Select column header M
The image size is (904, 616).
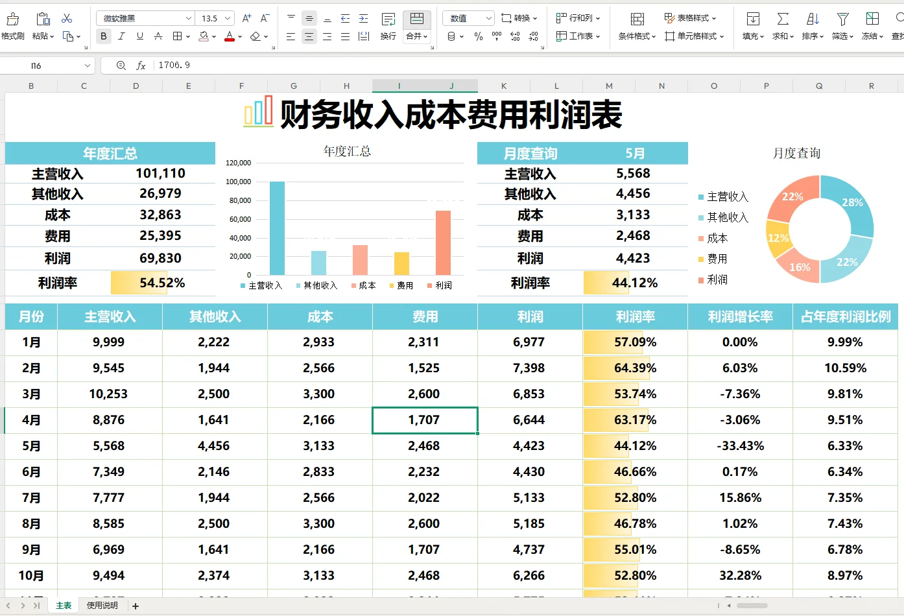point(609,86)
